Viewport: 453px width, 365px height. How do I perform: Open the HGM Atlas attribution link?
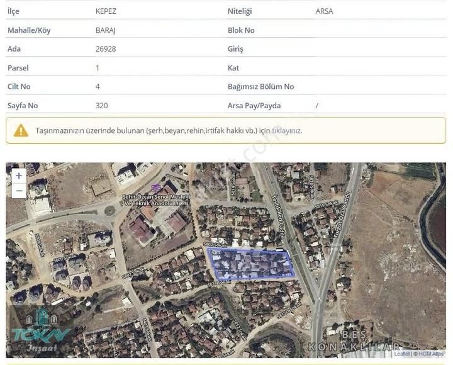[x=431, y=354]
